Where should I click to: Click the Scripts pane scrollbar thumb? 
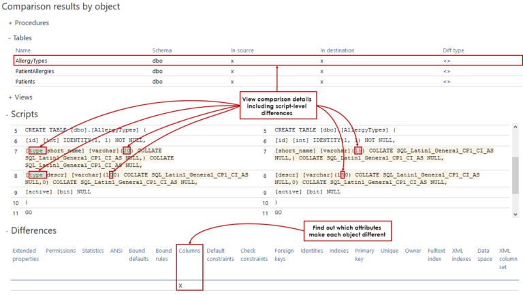[516, 175]
